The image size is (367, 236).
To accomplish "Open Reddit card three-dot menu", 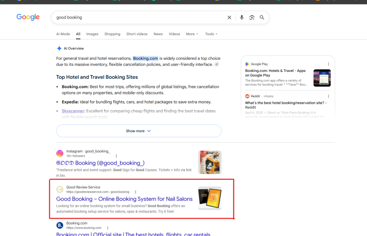I will click(x=328, y=96).
